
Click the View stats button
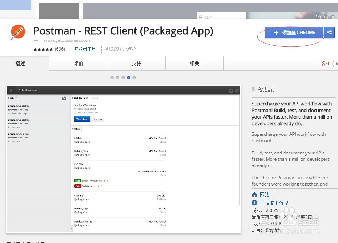(82, 119)
